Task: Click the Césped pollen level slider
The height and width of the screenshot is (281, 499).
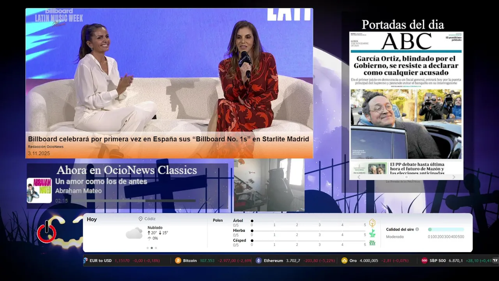Action: (308, 241)
